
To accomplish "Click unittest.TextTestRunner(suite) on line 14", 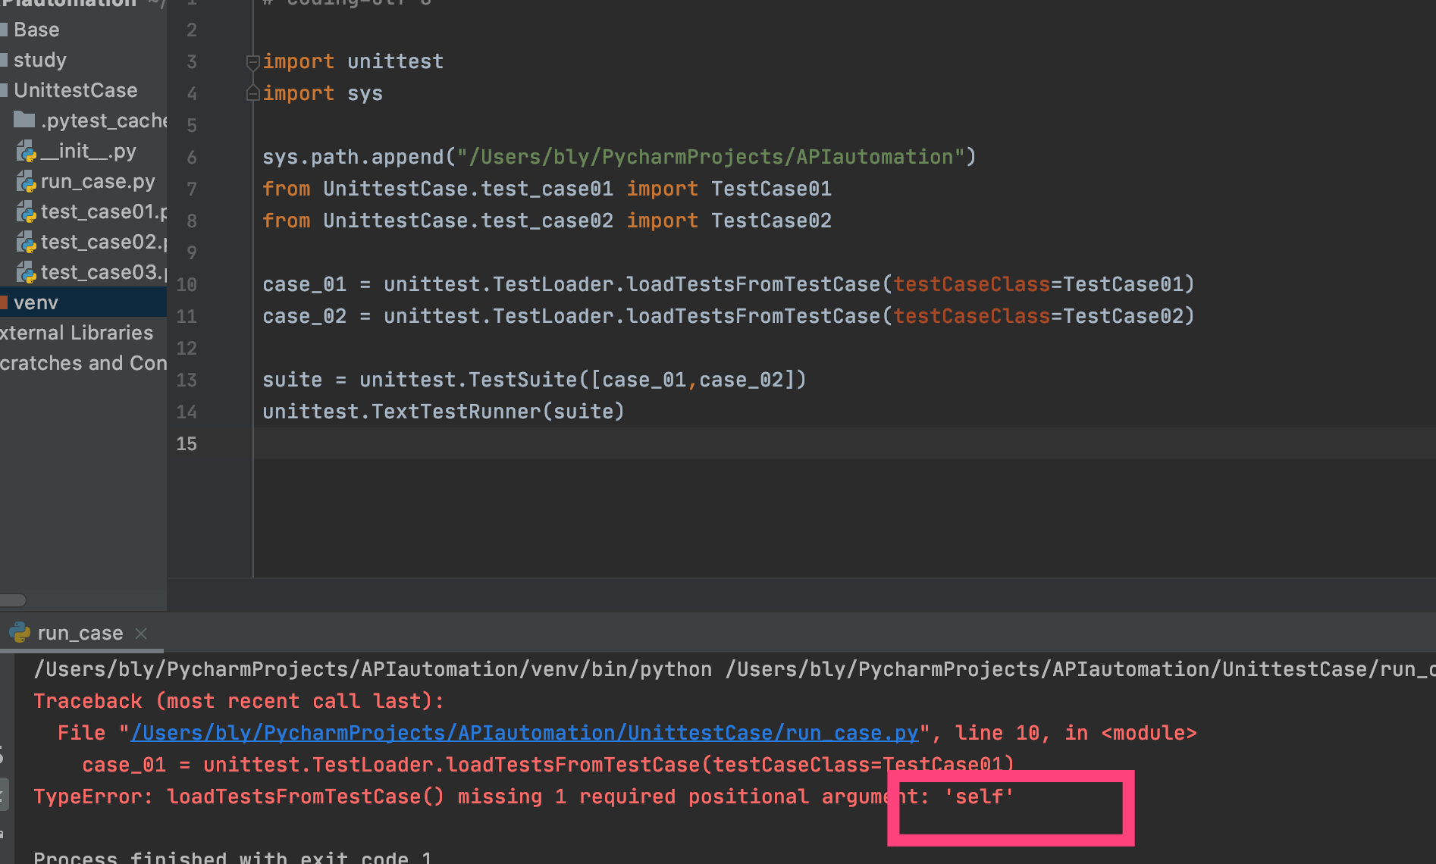I will tap(444, 412).
